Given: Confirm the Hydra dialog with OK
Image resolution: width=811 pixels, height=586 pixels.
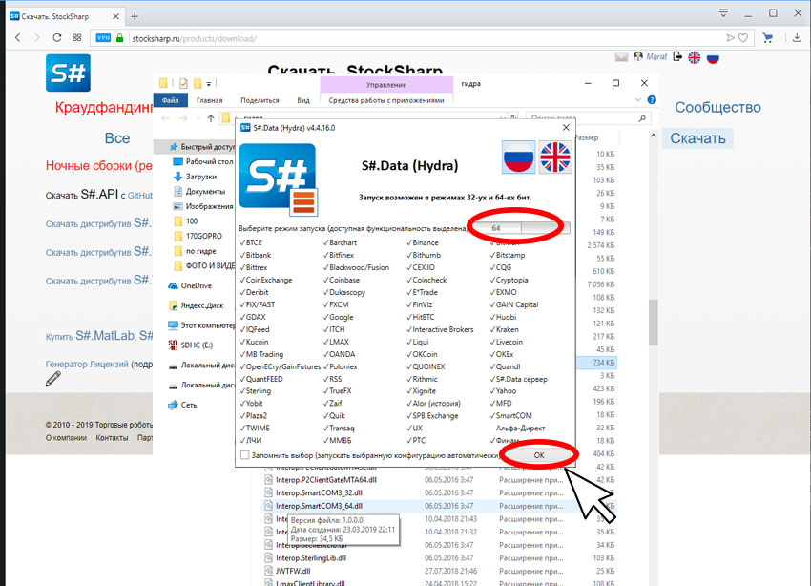Looking at the screenshot, I should [x=539, y=455].
